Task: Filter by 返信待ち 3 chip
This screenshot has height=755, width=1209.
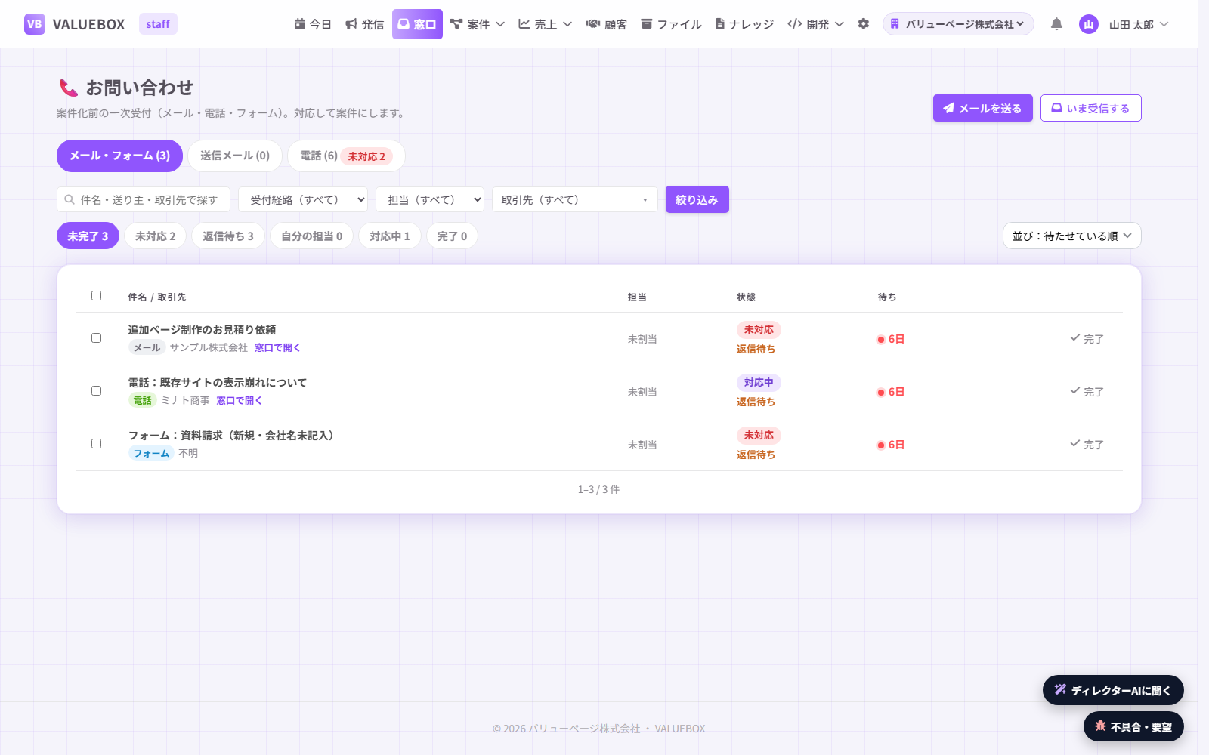Action: point(228,236)
